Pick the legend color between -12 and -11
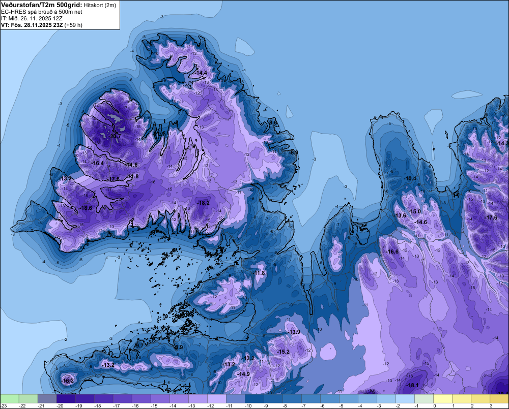The height and width of the screenshot is (409, 509). pos(216,398)
